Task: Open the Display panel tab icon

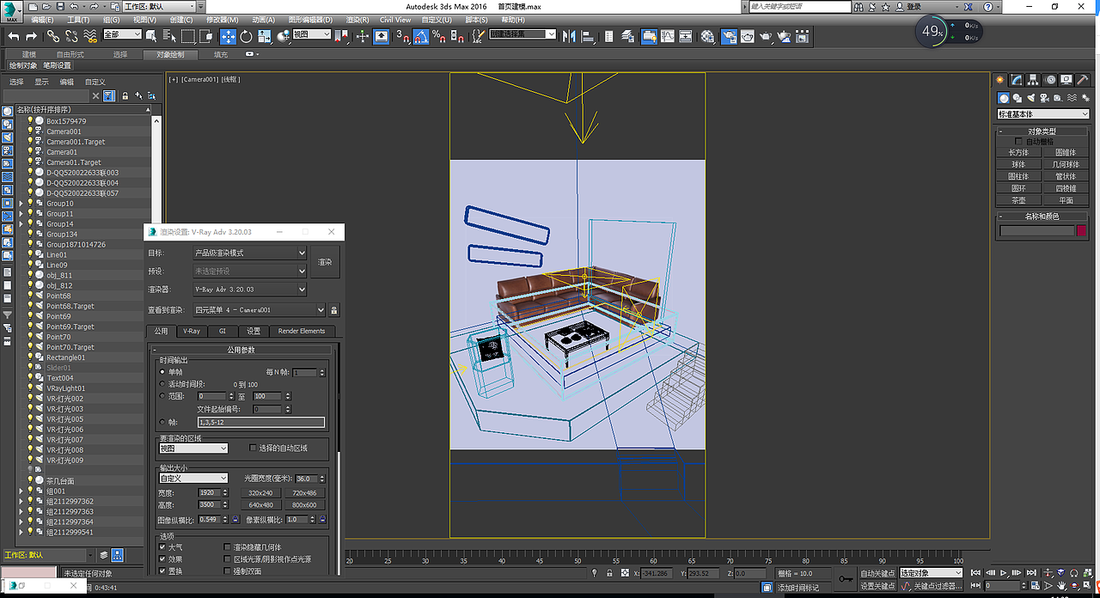Action: (1066, 79)
